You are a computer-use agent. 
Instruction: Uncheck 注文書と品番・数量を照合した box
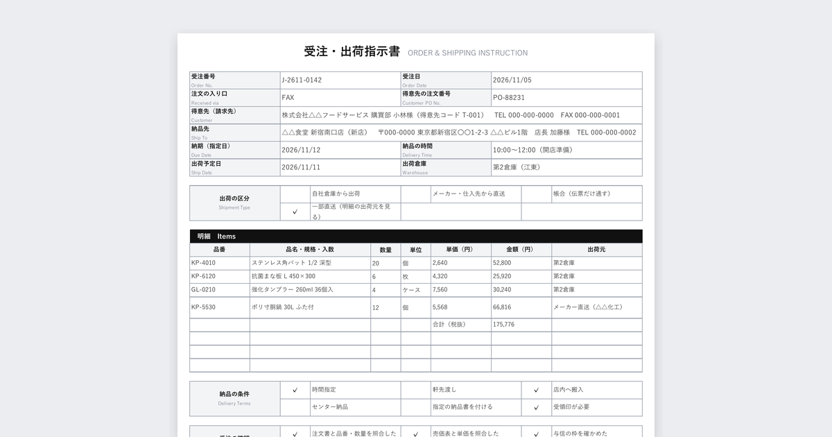(x=295, y=434)
